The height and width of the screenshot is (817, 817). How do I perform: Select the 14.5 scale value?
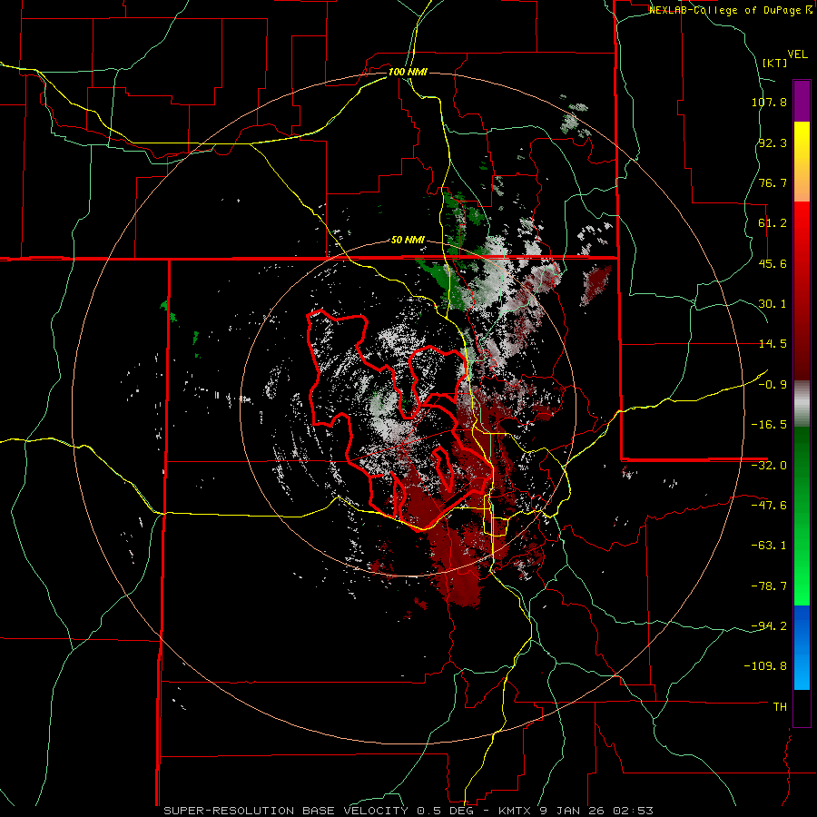[773, 344]
